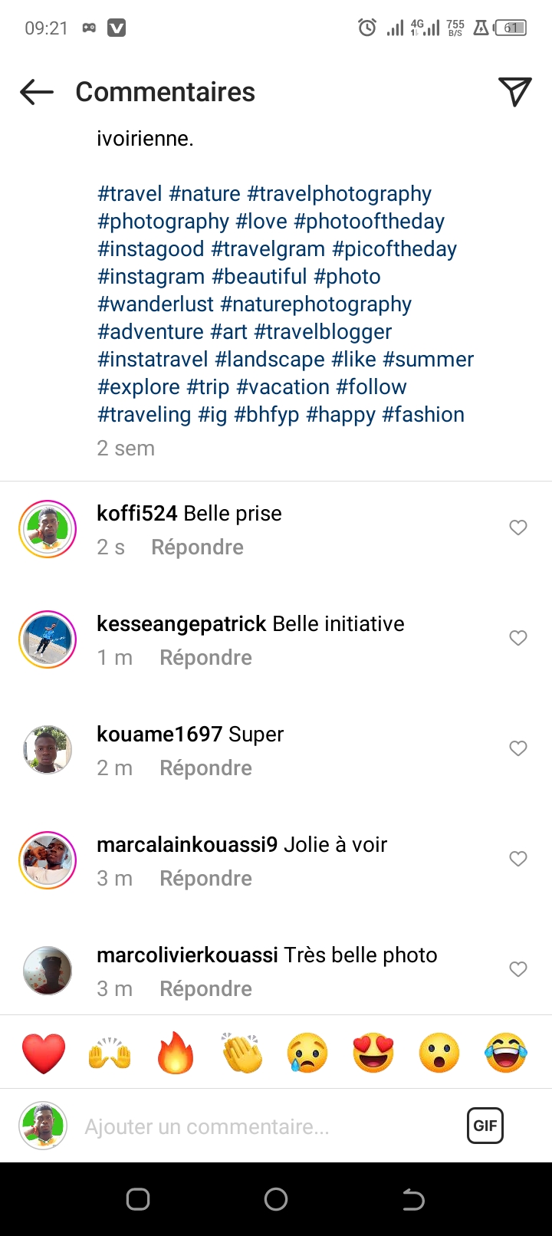The height and width of the screenshot is (1236, 552).
Task: Open marcolivierkouassi's profile via username
Action: [x=187, y=955]
